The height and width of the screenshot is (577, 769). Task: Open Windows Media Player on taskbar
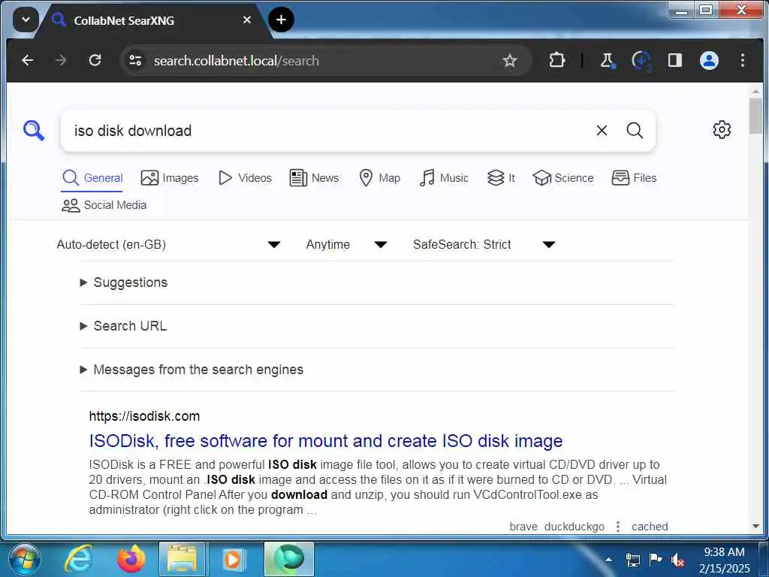pyautogui.click(x=233, y=559)
